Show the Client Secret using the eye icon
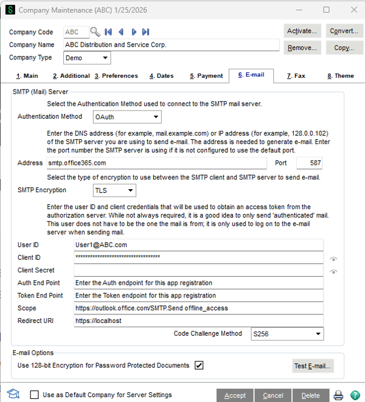The width and height of the screenshot is (365, 402). tap(333, 271)
